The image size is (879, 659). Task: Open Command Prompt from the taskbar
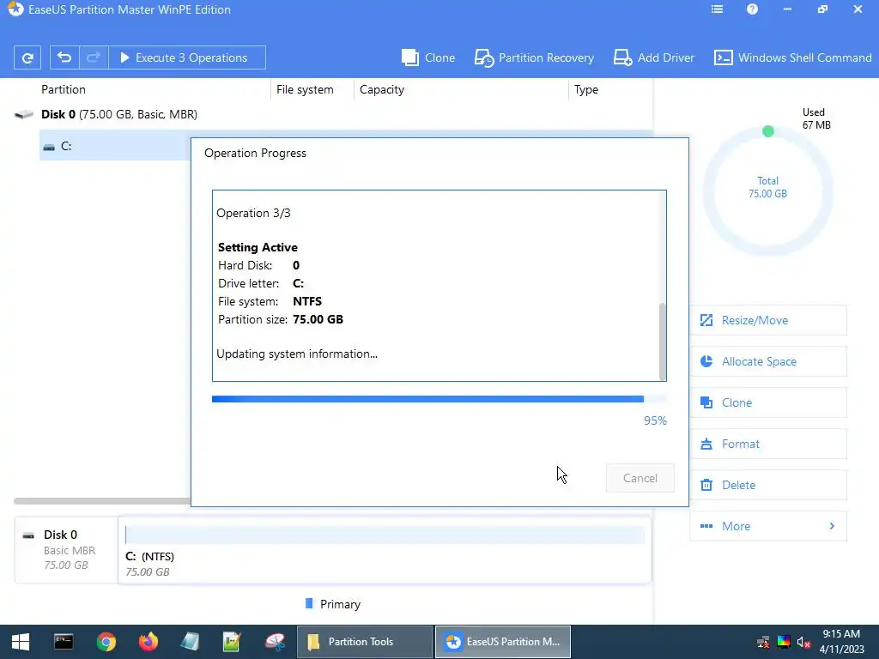coord(64,642)
